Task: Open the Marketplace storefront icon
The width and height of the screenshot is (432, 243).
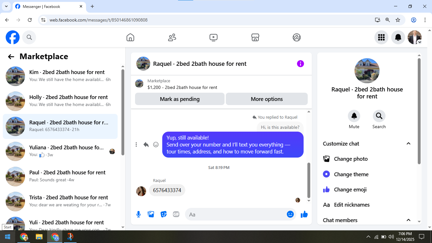Action: coord(255,37)
